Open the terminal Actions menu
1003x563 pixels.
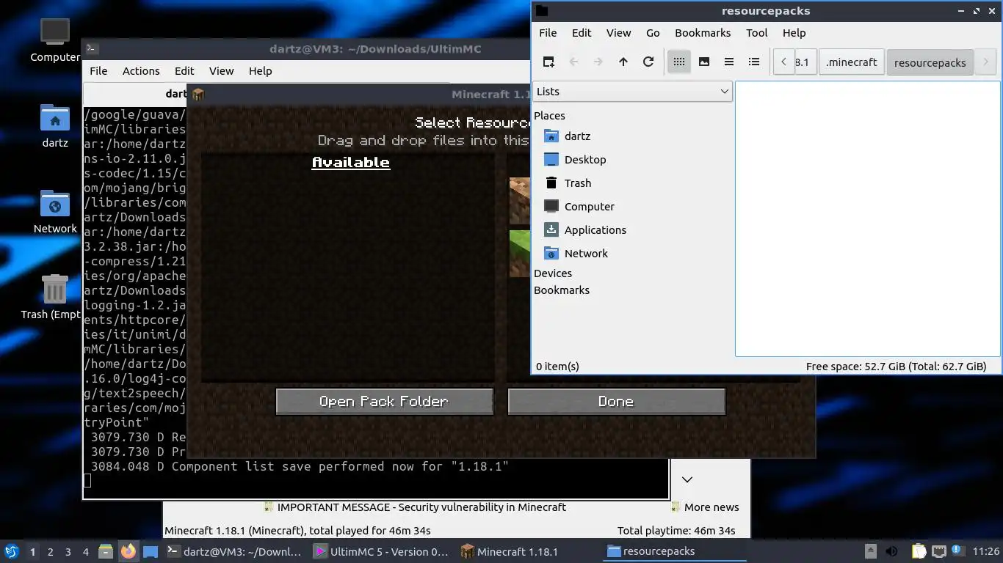[x=141, y=71]
